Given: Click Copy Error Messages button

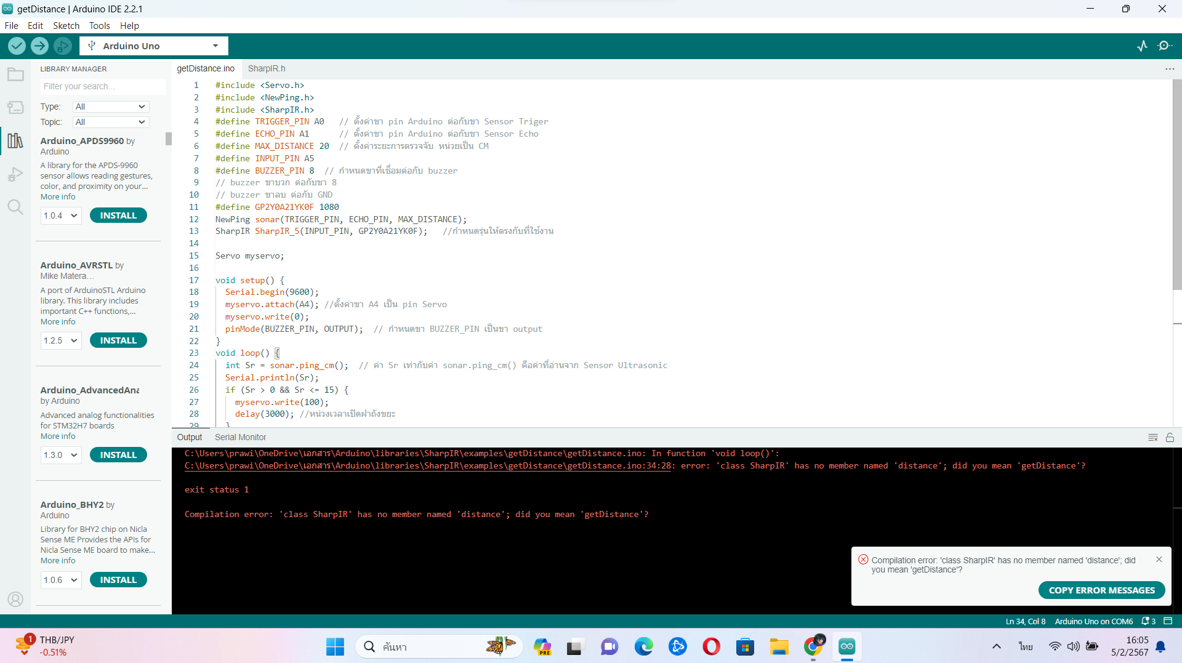Looking at the screenshot, I should click(x=1101, y=590).
